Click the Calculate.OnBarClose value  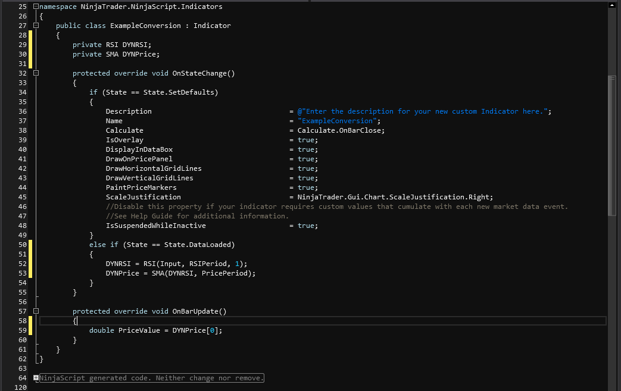[341, 130]
